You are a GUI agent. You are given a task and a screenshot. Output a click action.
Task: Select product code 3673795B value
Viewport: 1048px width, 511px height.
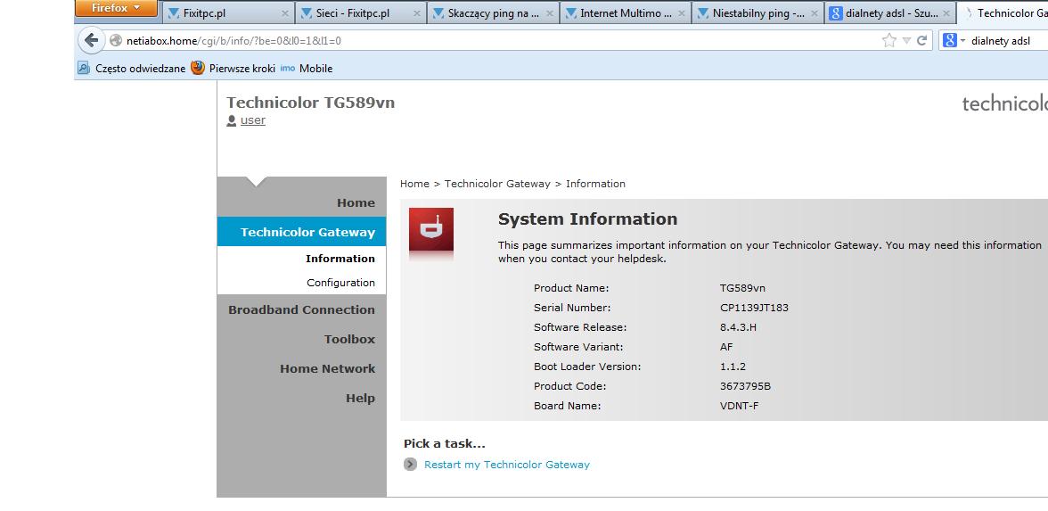click(x=745, y=387)
